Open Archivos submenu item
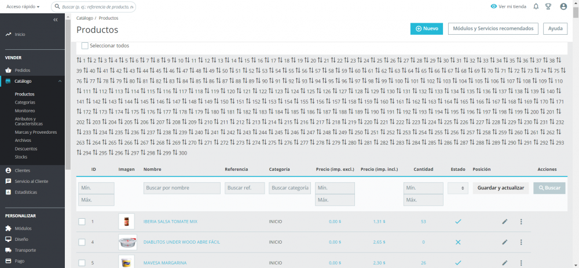Image resolution: width=579 pixels, height=268 pixels. 23,140
